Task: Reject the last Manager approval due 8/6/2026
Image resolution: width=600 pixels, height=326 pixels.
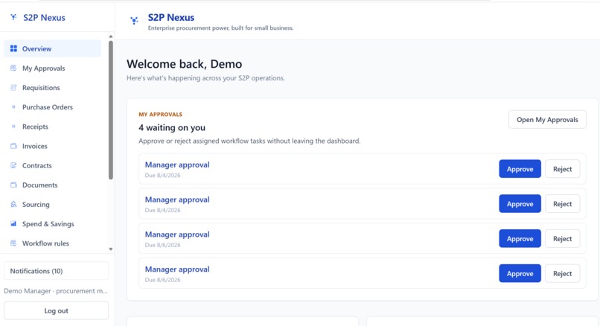Action: coord(562,273)
